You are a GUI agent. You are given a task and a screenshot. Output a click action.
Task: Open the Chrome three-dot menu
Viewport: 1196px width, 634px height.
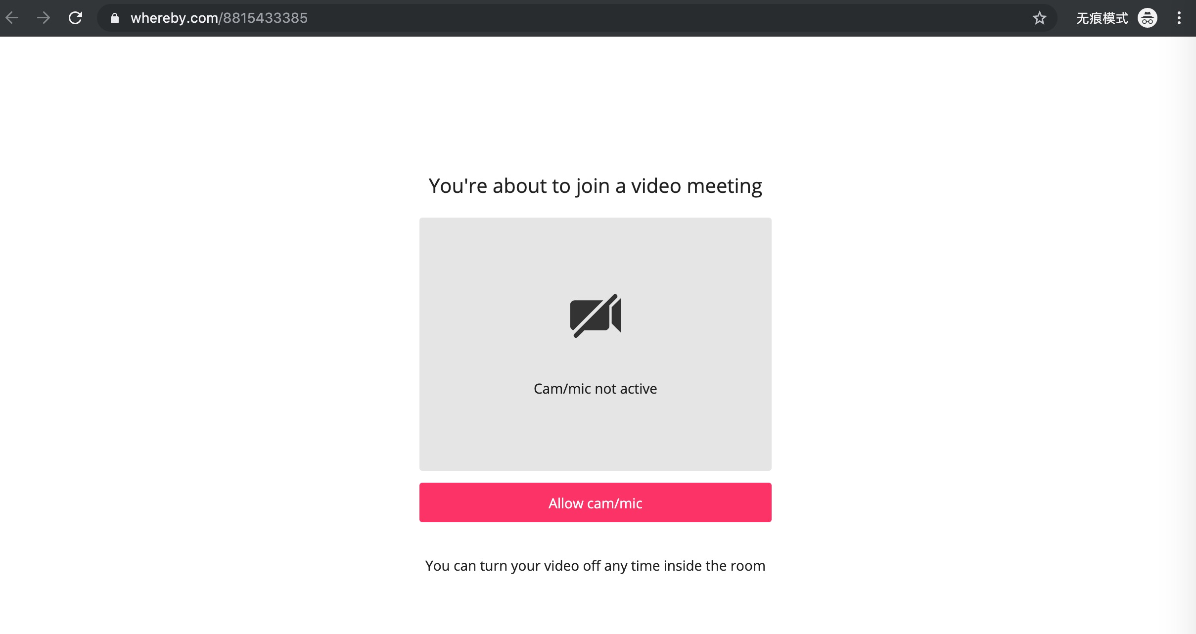tap(1179, 18)
